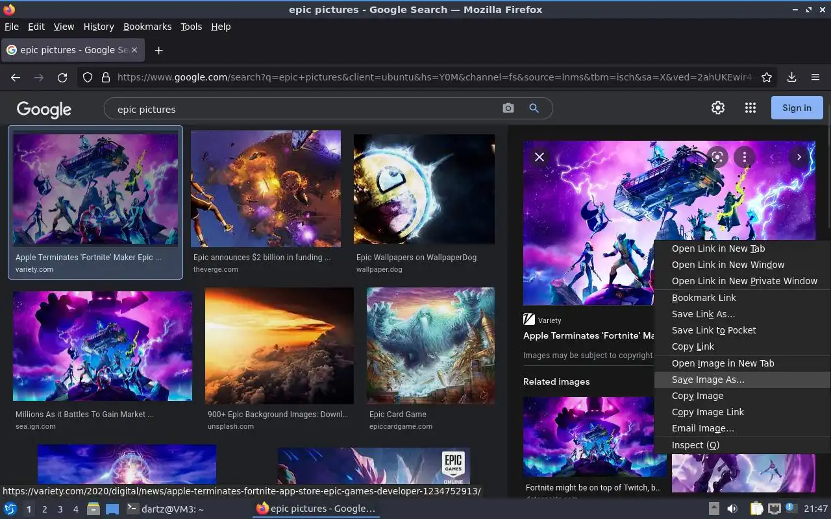
Task: Switch to workspace 4
Action: click(75, 509)
